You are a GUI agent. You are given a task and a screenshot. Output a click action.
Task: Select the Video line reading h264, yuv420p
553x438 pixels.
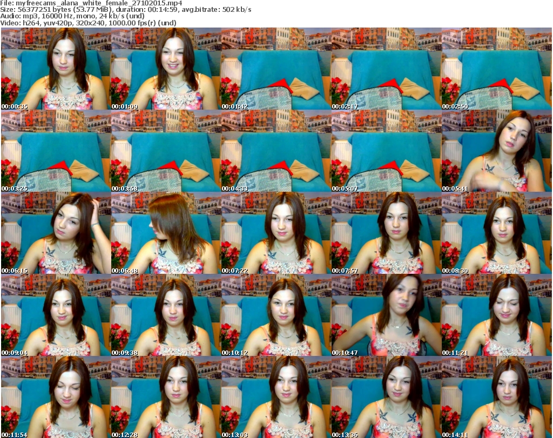point(88,23)
